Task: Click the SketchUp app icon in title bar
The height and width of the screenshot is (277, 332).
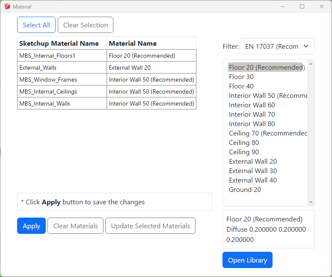Action: point(7,7)
